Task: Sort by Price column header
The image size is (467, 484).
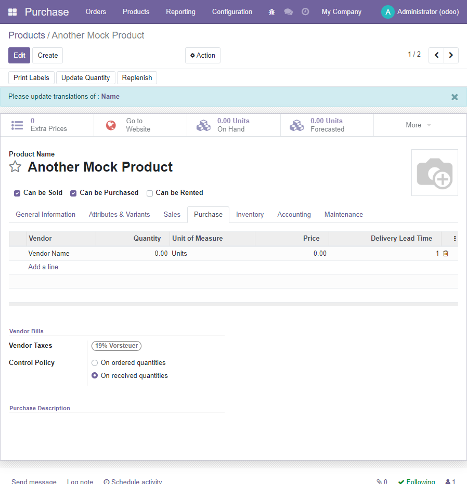Action: pos(292,239)
